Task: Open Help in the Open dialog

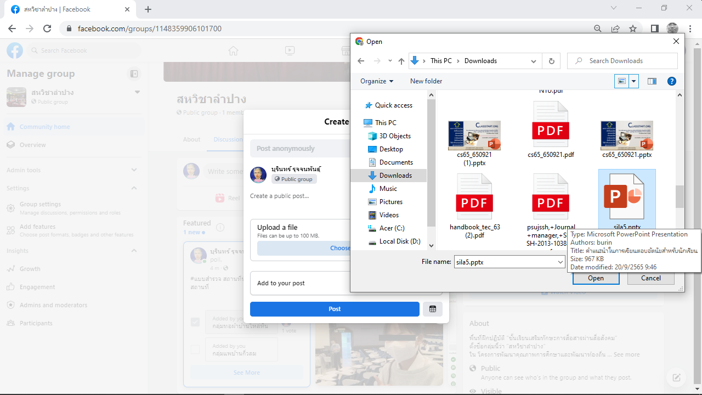Action: [x=671, y=81]
